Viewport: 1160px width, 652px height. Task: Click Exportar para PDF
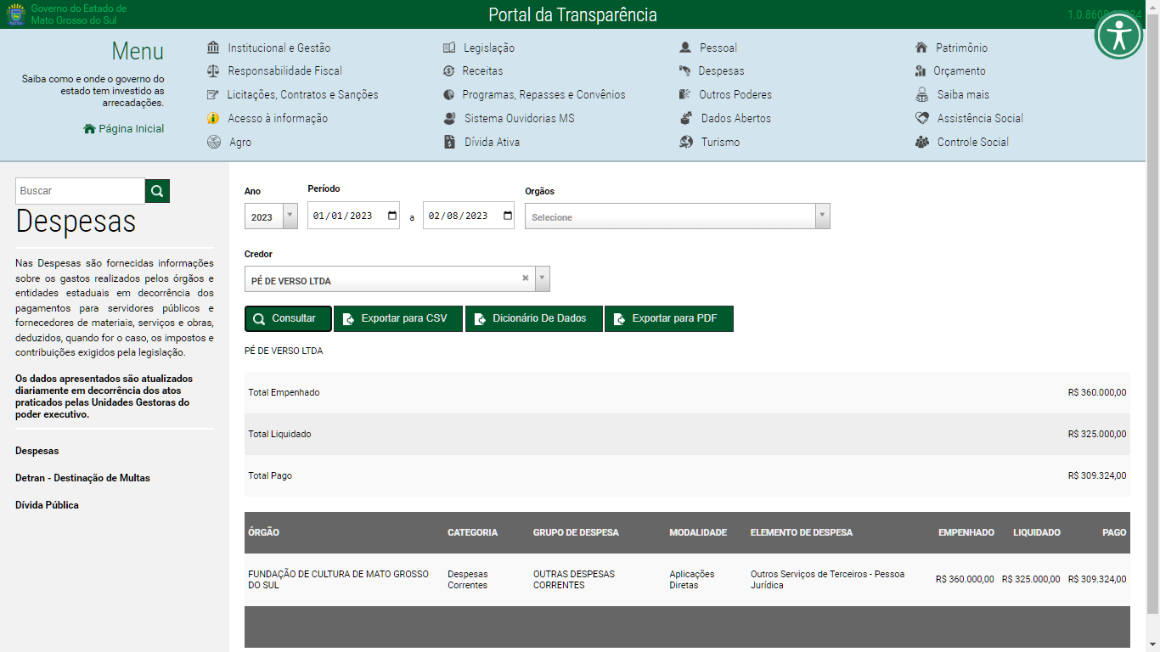669,318
